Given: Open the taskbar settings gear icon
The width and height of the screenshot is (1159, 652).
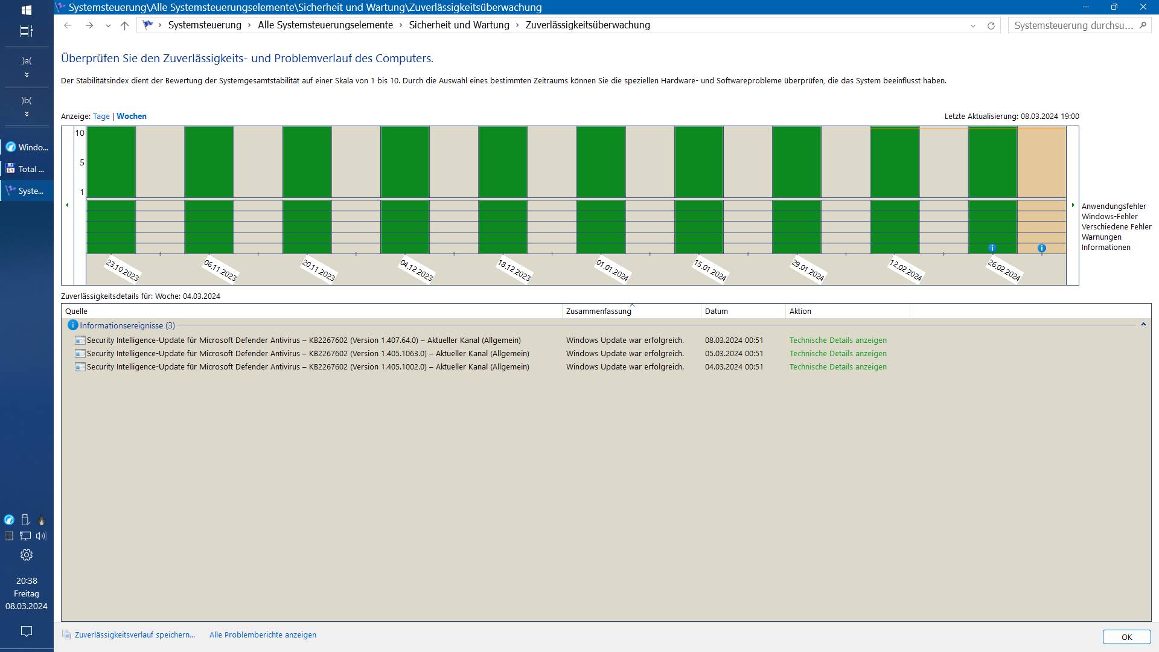Looking at the screenshot, I should point(27,555).
